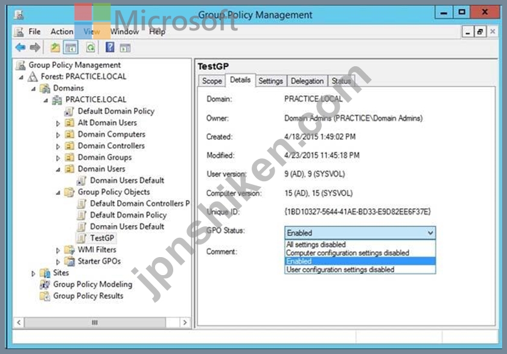Choose All settings disabled option
The image size is (507, 354).
coord(360,244)
